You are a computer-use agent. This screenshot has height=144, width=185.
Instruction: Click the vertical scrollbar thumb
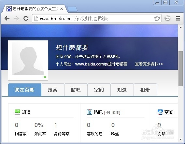180,69
